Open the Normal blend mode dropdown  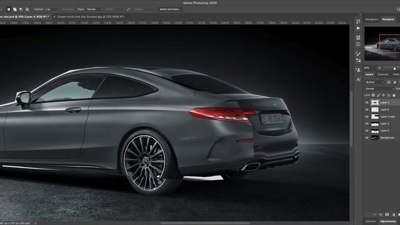pyautogui.click(x=379, y=89)
